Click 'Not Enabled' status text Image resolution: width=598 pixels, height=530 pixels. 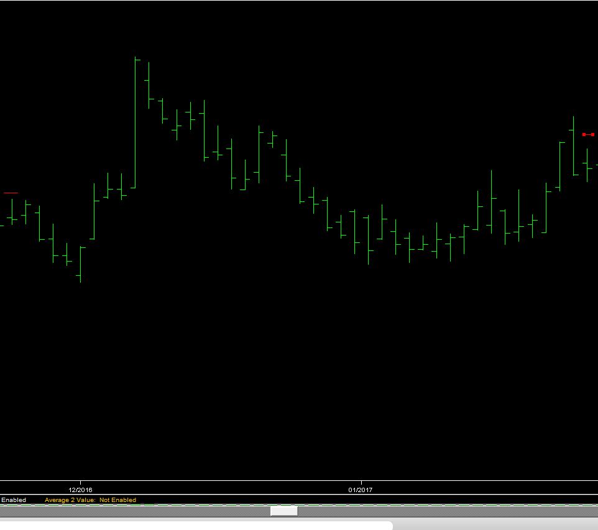(x=117, y=500)
